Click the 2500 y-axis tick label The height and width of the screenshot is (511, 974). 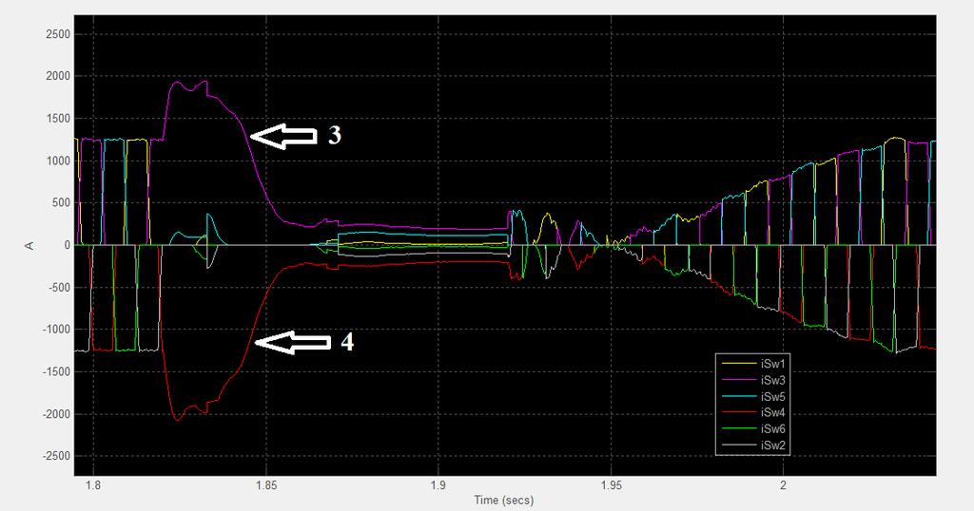pyautogui.click(x=58, y=34)
